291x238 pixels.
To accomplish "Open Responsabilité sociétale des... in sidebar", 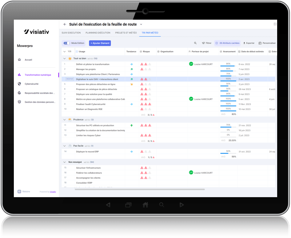I will [x=40, y=93].
